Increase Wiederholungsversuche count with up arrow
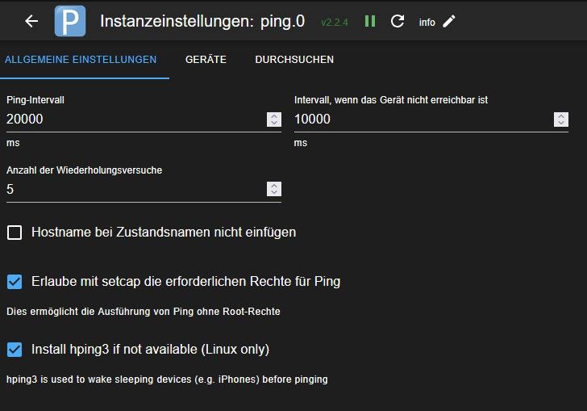 (274, 186)
